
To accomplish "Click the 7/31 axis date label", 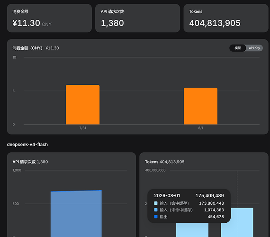I will tap(82, 128).
